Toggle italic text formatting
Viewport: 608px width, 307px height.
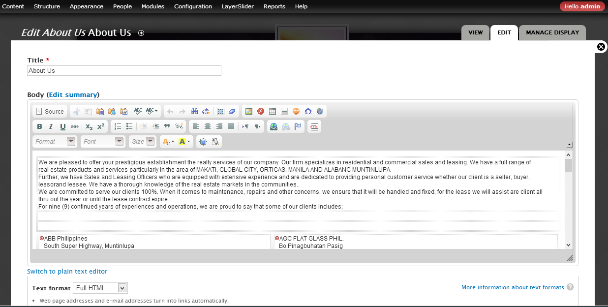(51, 126)
